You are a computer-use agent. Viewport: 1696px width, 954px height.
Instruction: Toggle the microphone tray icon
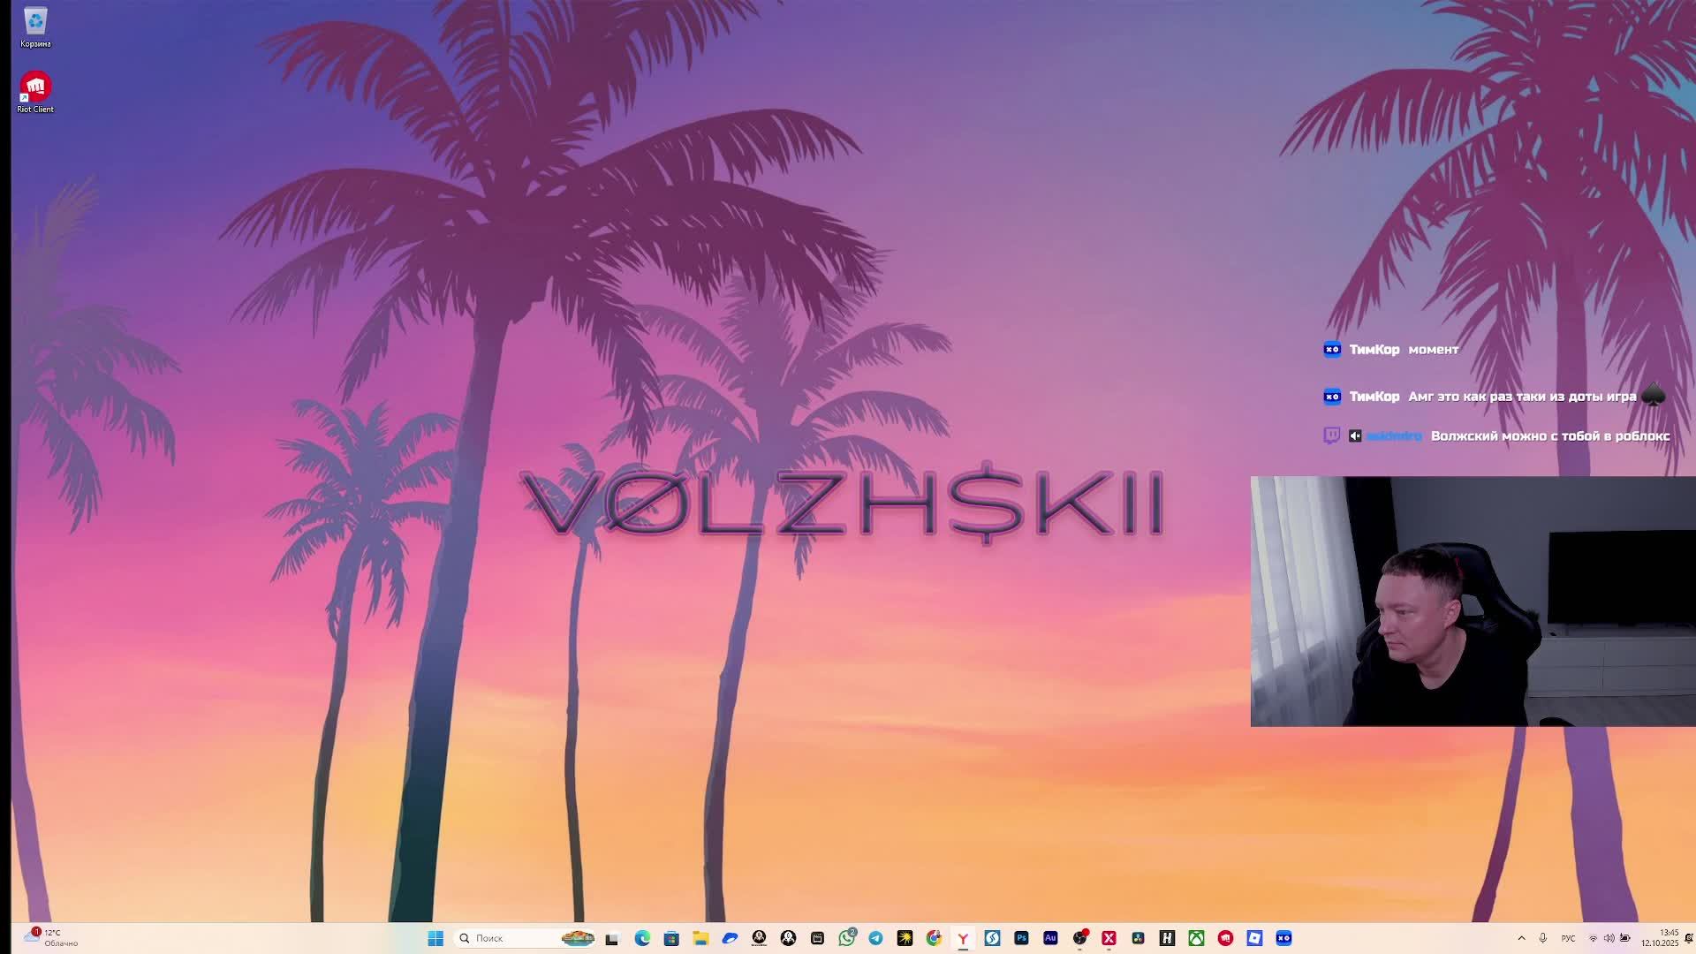click(x=1543, y=938)
